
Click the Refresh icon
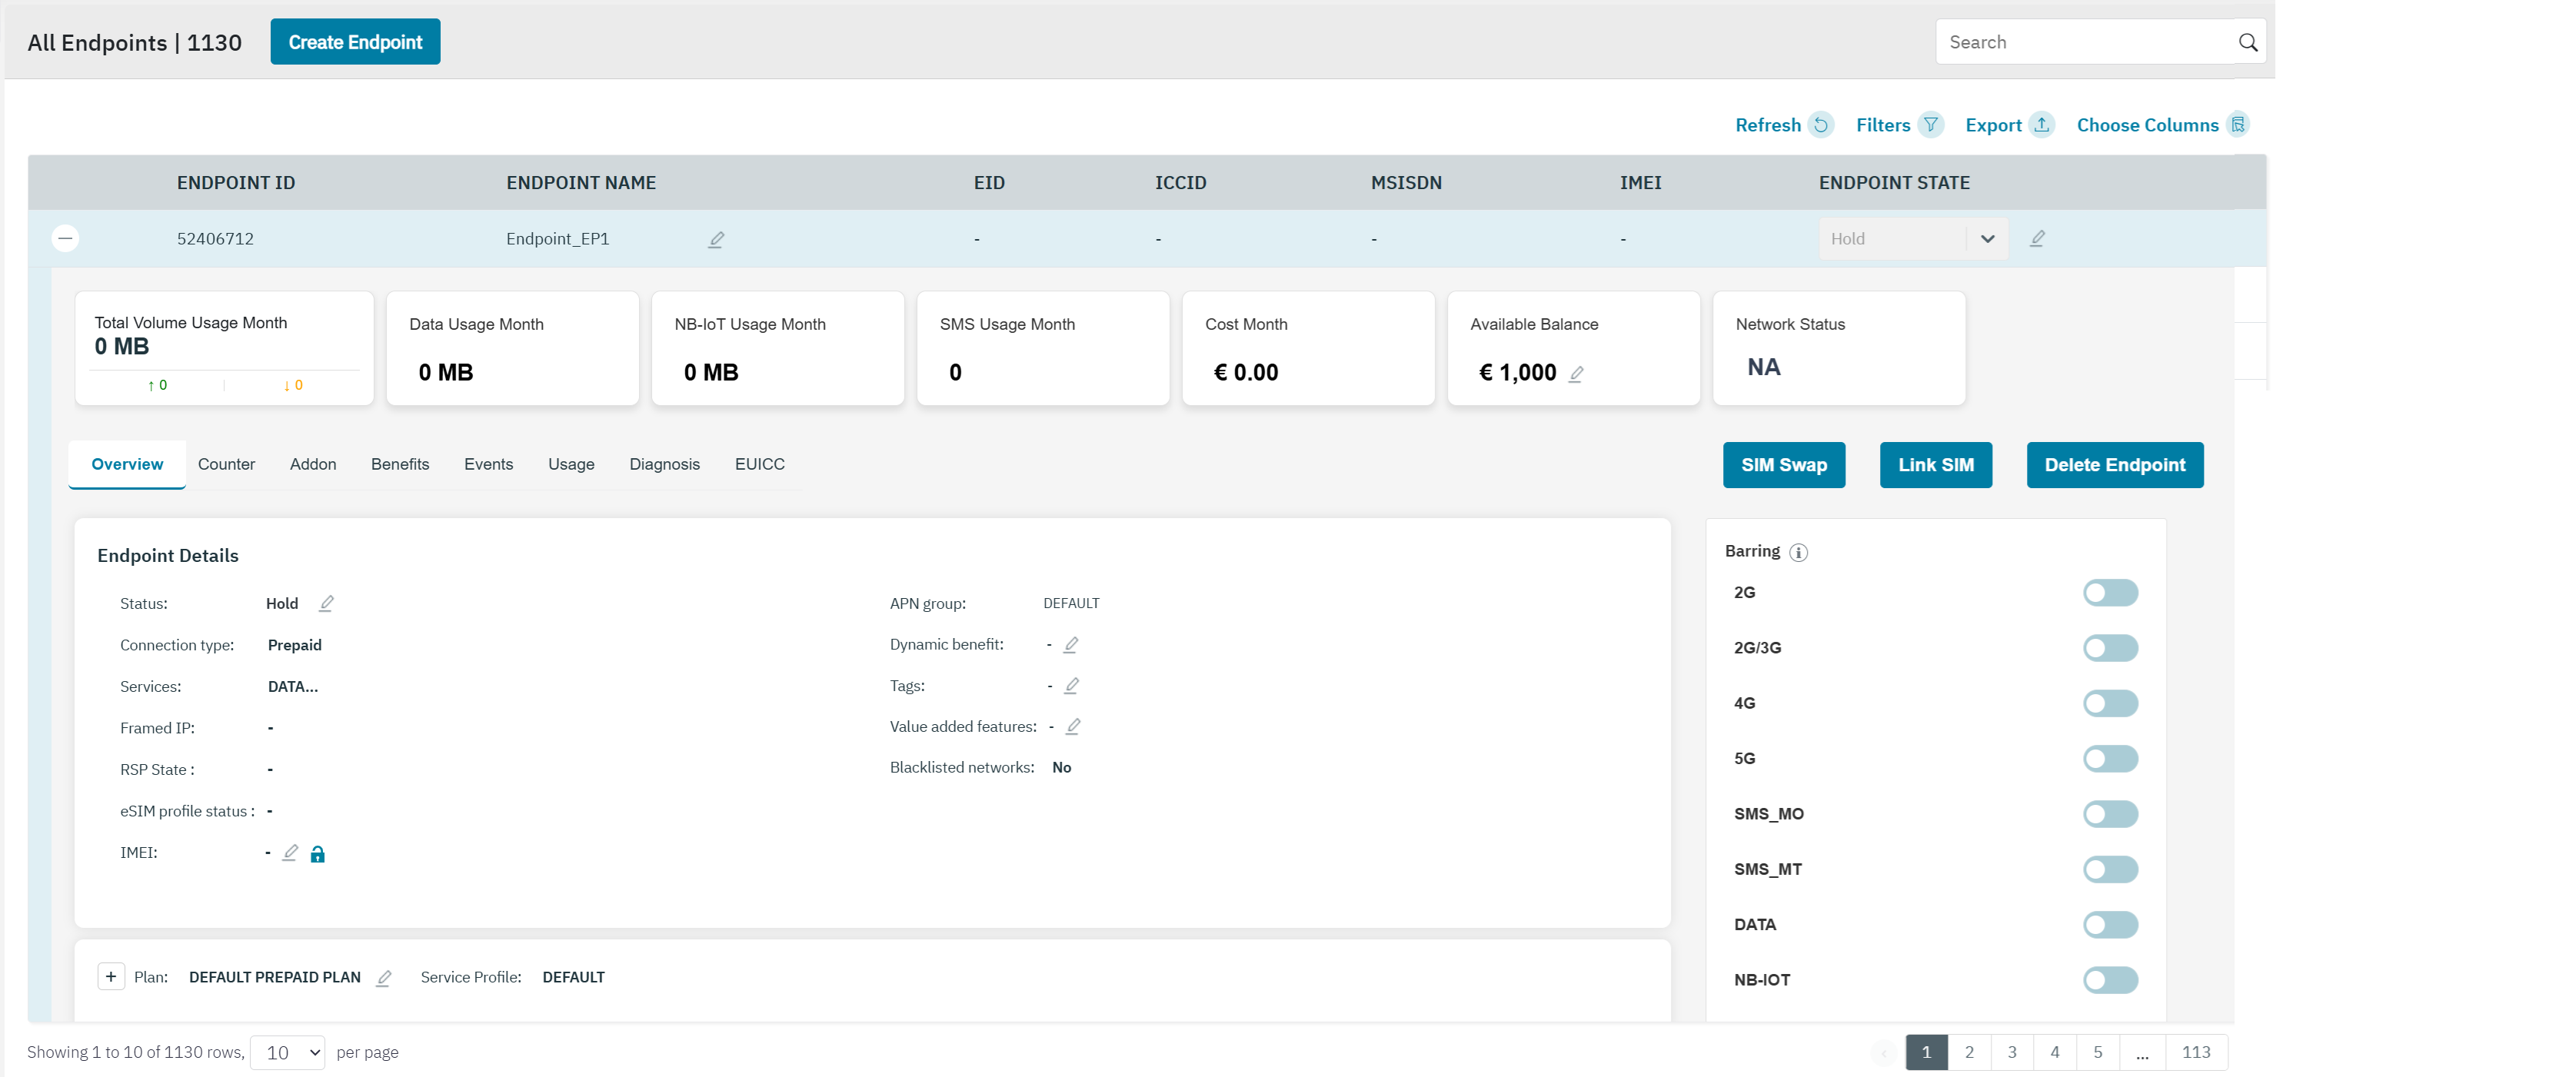(1821, 125)
